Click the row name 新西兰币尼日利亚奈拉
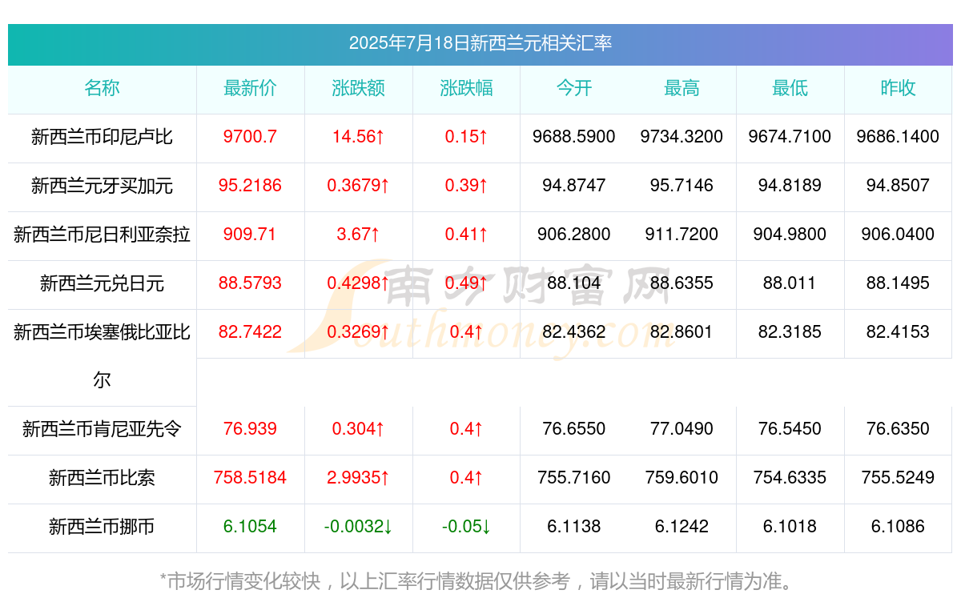Screen dimensions: 961x606 pyautogui.click(x=102, y=235)
